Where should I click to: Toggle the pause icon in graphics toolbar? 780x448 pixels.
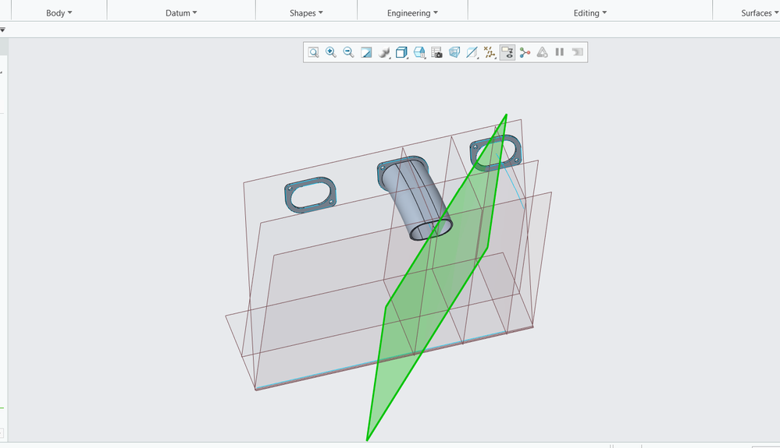click(559, 52)
